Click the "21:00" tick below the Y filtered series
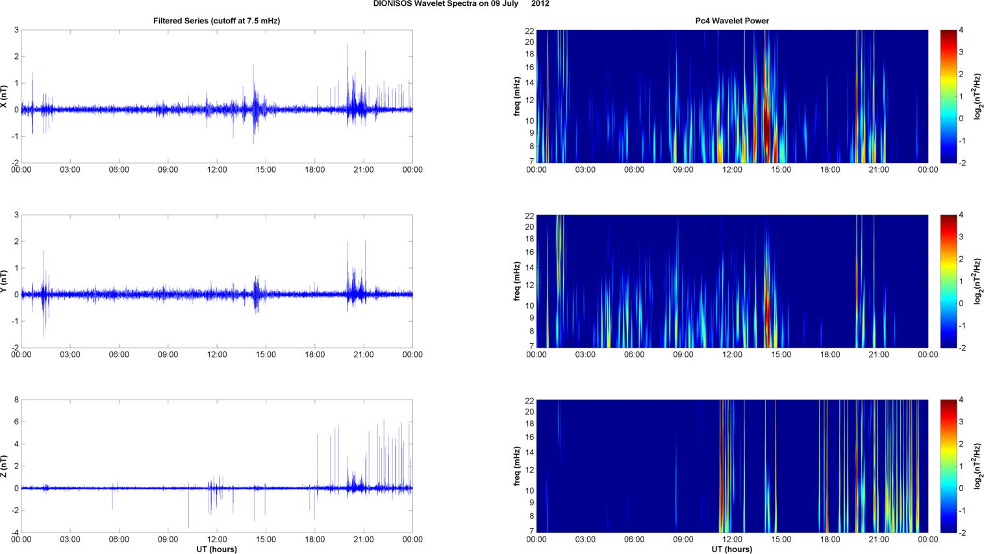This screenshot has height=554, width=984. tap(364, 355)
